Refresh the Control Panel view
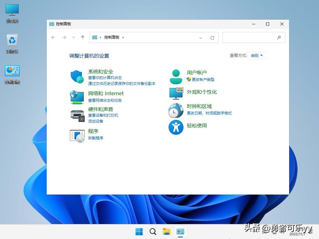 pos(212,37)
